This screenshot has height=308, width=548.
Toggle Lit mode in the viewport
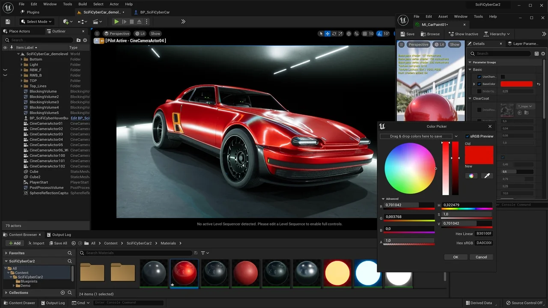141,33
